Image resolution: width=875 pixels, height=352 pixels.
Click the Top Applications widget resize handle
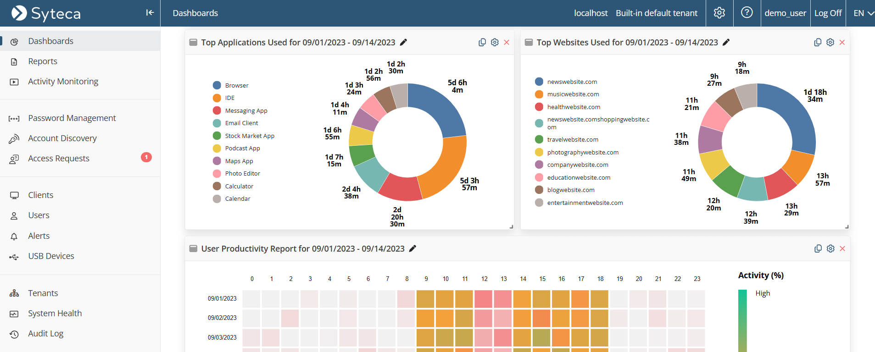coord(511,226)
